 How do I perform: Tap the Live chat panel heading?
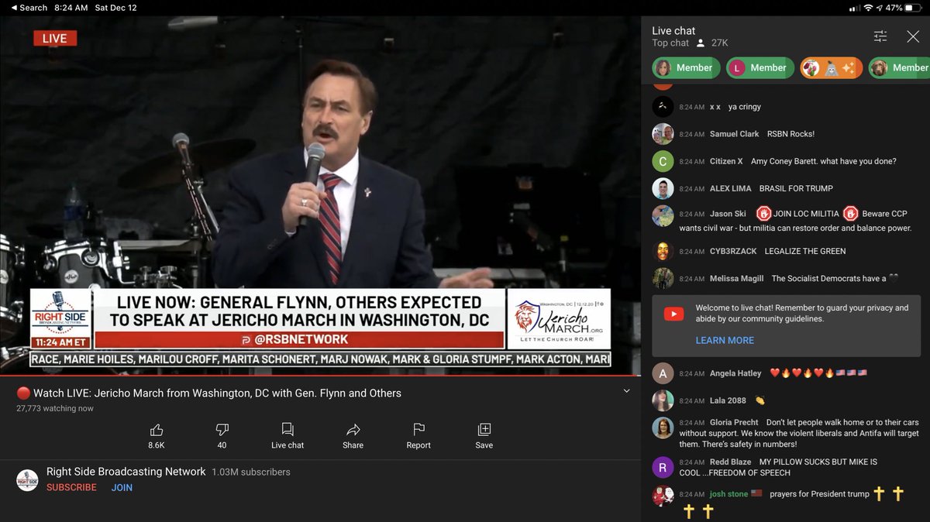[673, 30]
